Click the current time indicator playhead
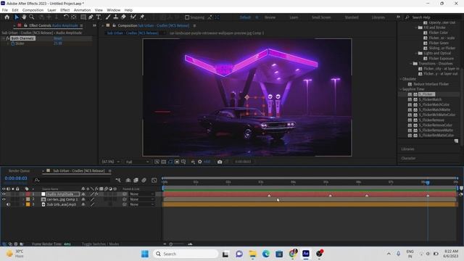464x261 pixels. [428, 183]
